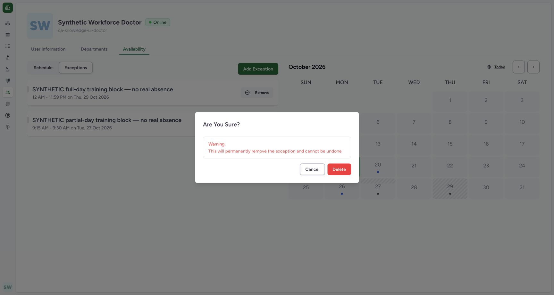The height and width of the screenshot is (295, 554).
Task: Select the Availability tab
Action: point(134,49)
